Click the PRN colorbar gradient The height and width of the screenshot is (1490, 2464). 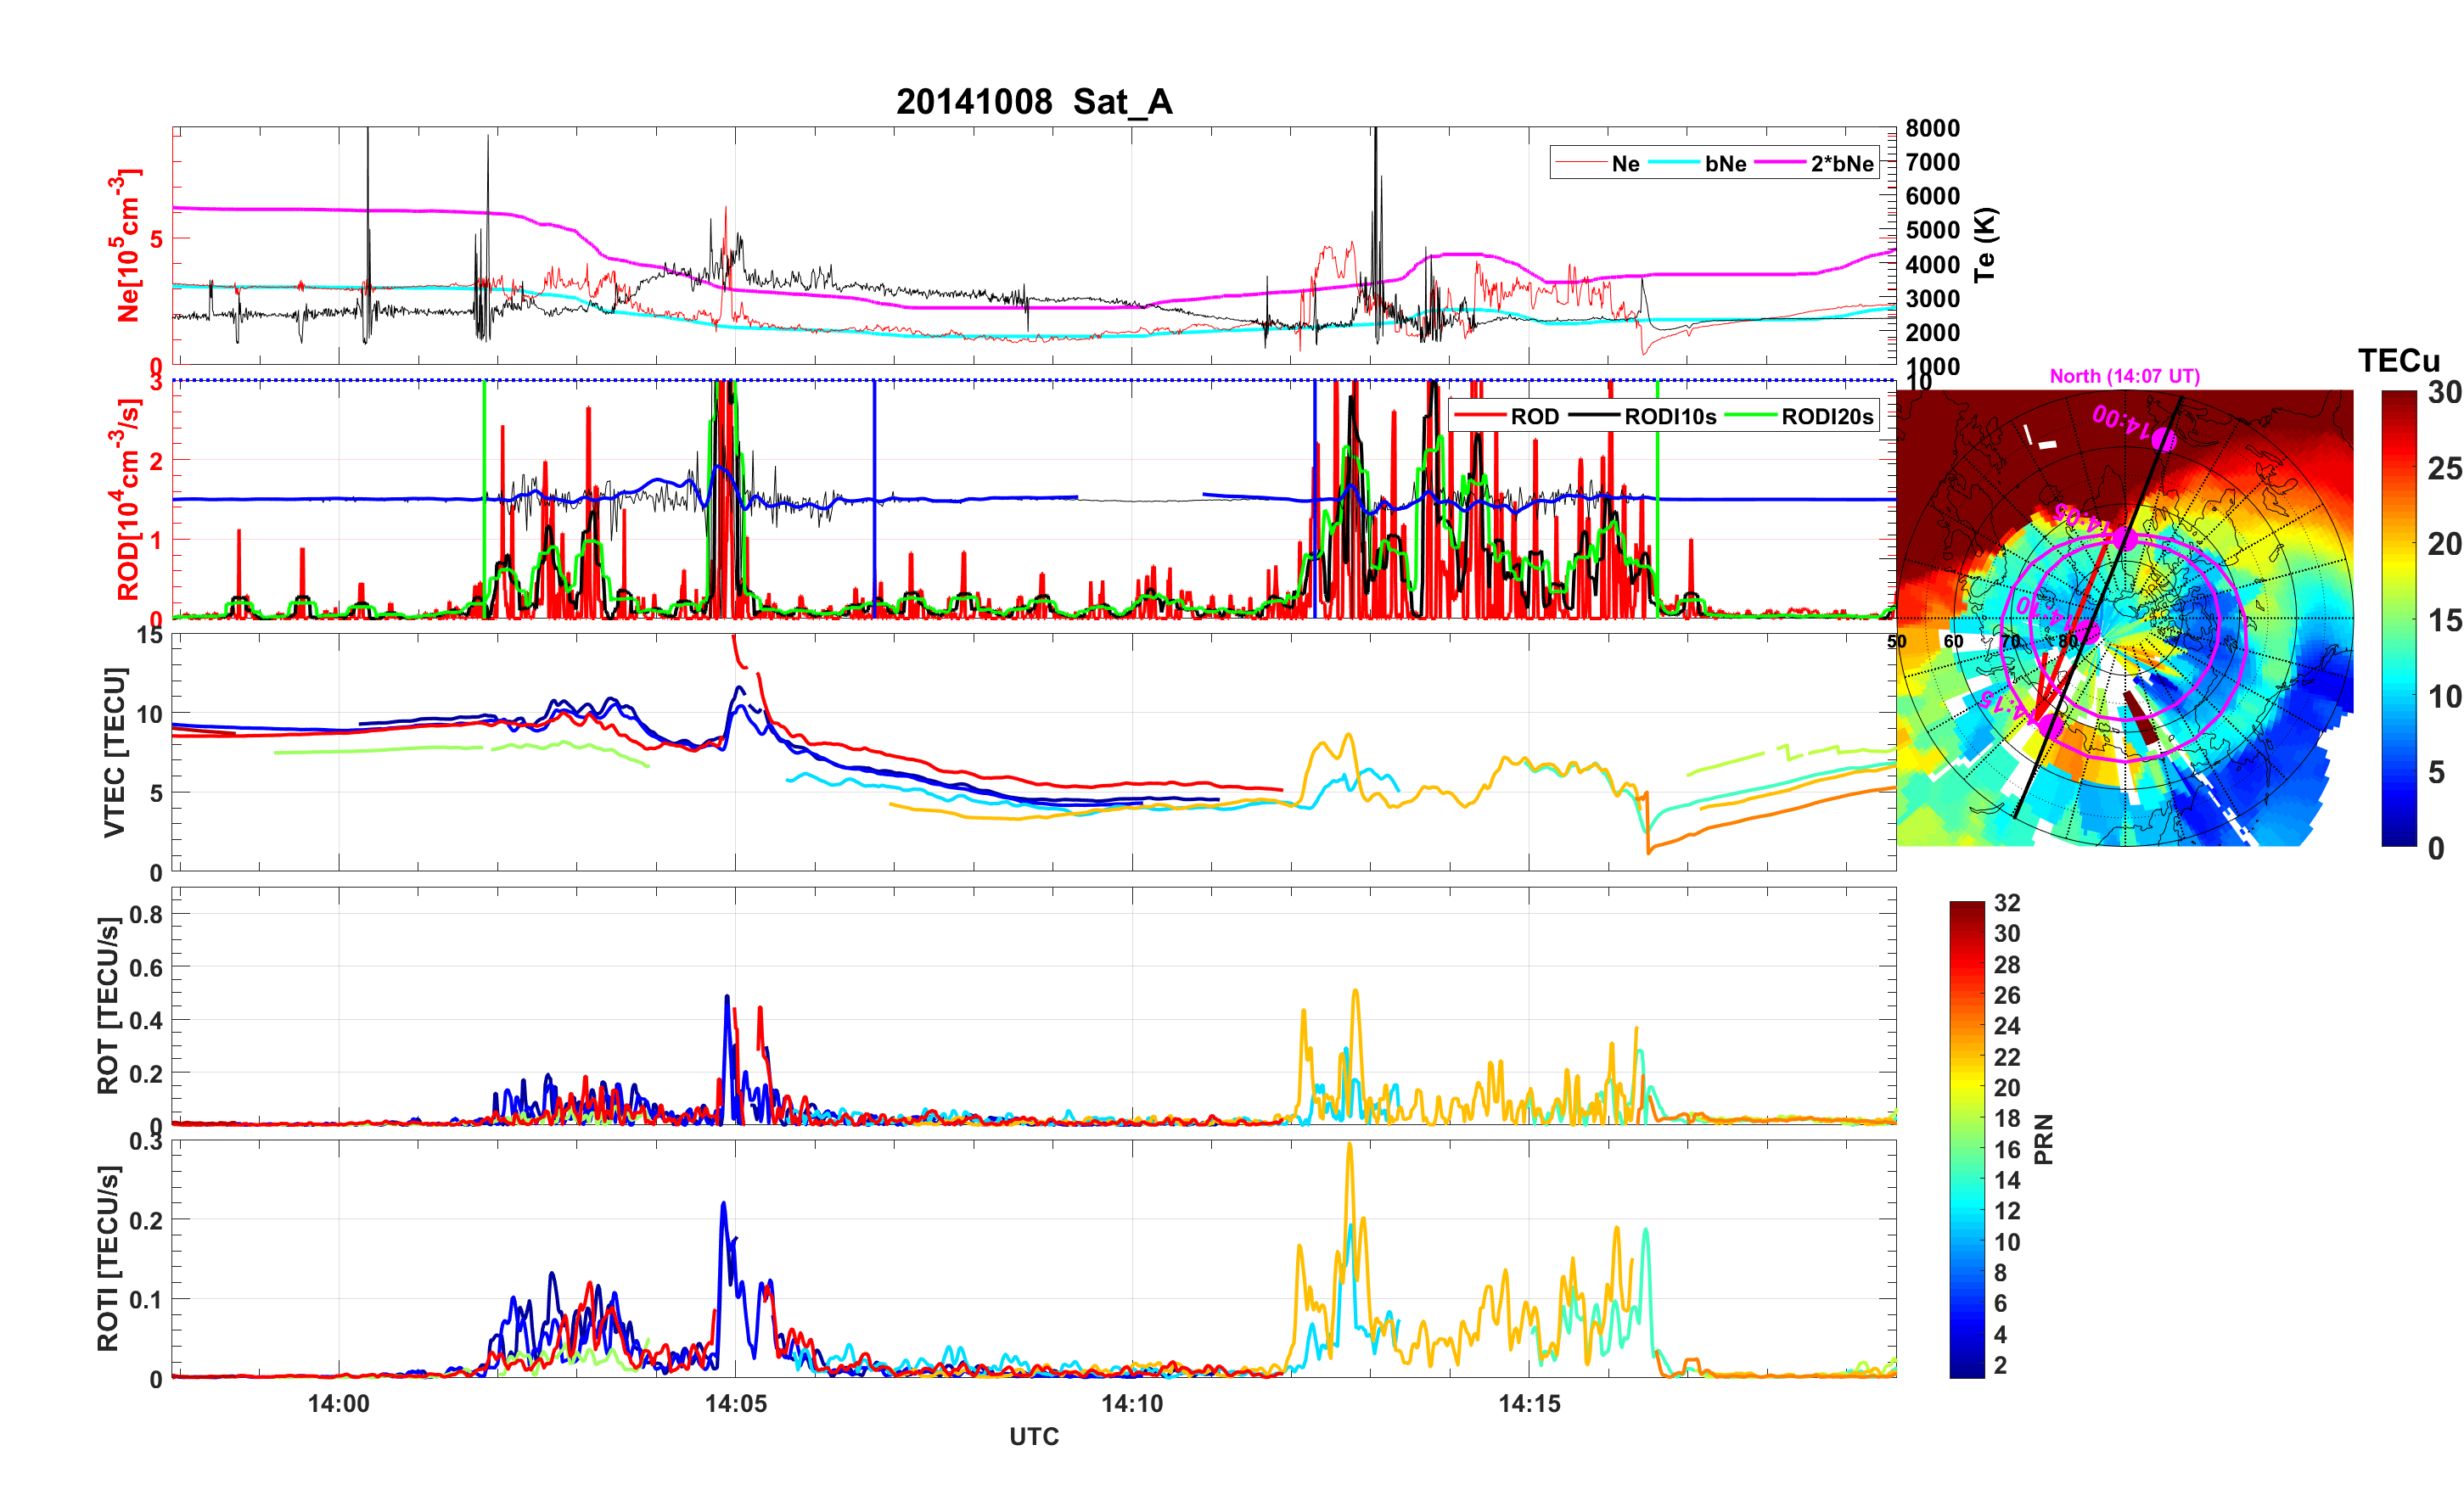[1966, 1139]
